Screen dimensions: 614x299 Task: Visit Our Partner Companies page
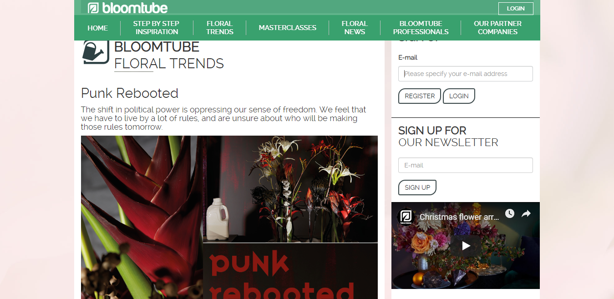(x=498, y=28)
